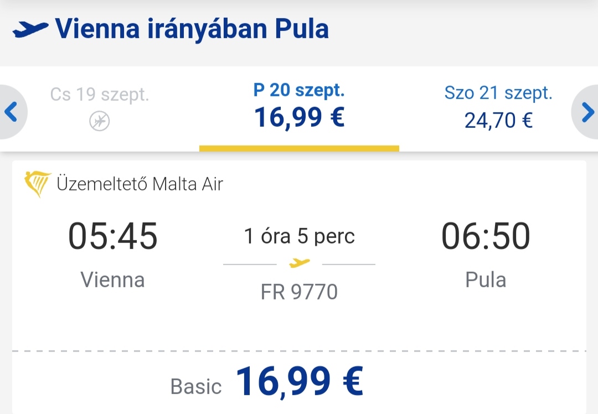Click the yellow plane icon above FR 9770
Screen dimensions: 598x414
pyautogui.click(x=300, y=263)
